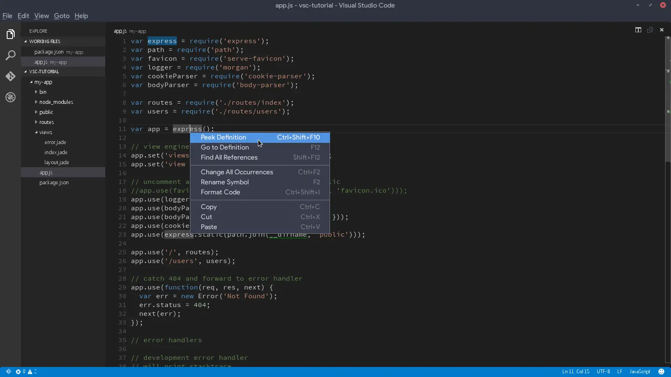This screenshot has width=671, height=377.
Task: Open package.json in Working Files
Action: (63, 52)
